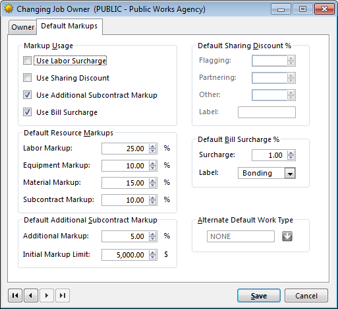Cancel the job owner dialog

[x=306, y=296]
